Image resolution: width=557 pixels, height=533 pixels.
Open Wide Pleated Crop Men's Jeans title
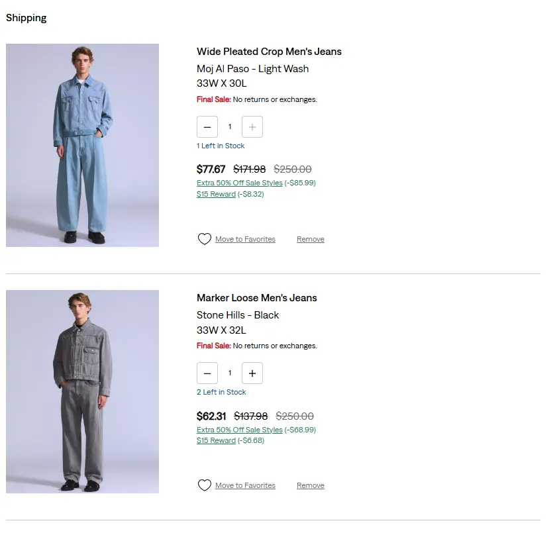[269, 52]
